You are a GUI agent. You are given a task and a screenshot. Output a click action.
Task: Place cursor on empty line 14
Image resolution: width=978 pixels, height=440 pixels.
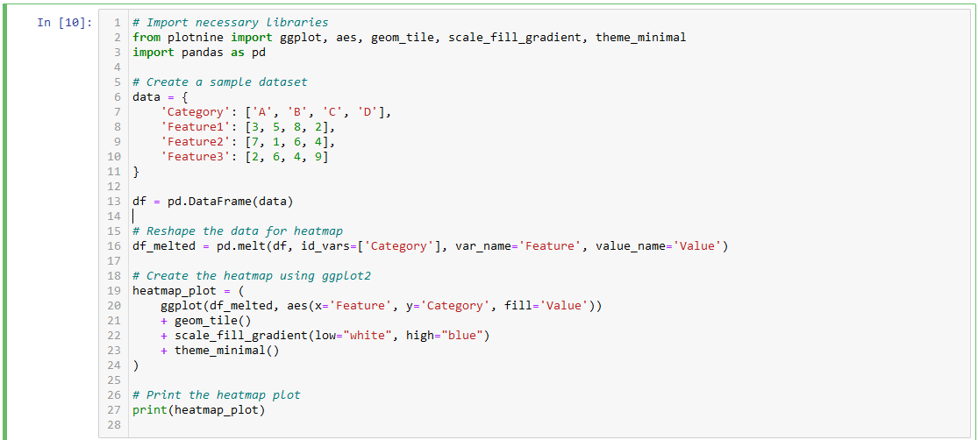click(x=549, y=216)
